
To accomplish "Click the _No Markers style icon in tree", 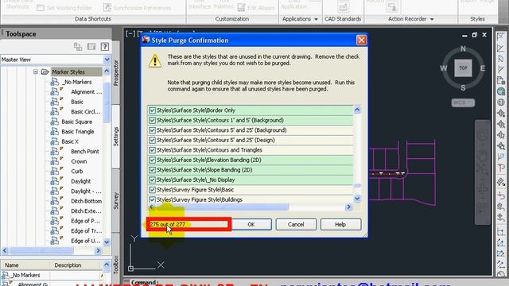I will tap(55, 82).
